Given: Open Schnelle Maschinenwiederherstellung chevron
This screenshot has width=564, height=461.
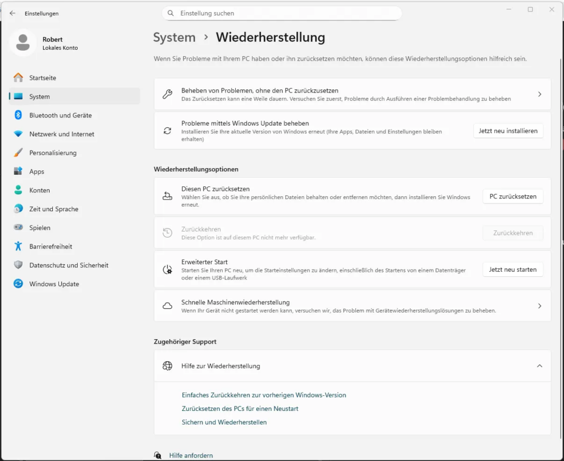Looking at the screenshot, I should [539, 306].
